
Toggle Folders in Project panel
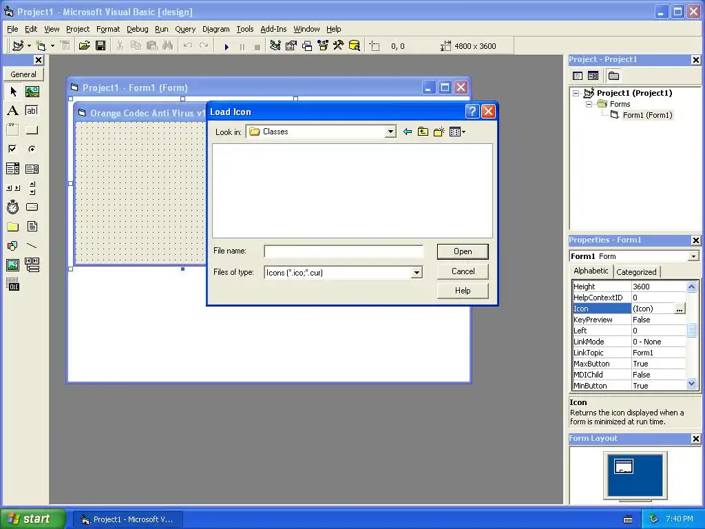pyautogui.click(x=613, y=76)
